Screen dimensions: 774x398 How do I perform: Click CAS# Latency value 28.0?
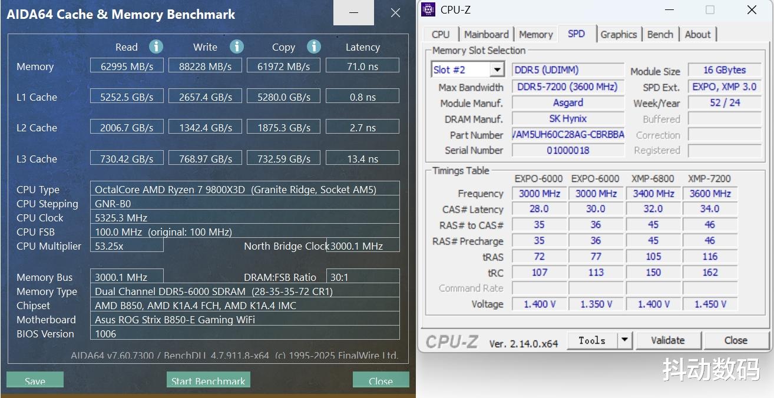coord(539,208)
